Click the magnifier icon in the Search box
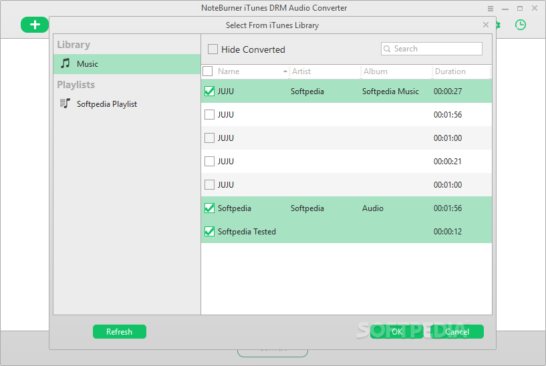 387,49
